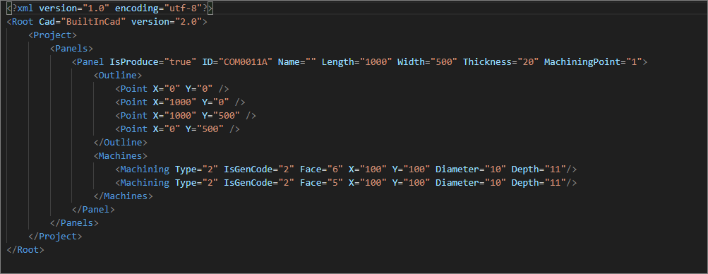Click the closing Machines tag

click(x=124, y=196)
